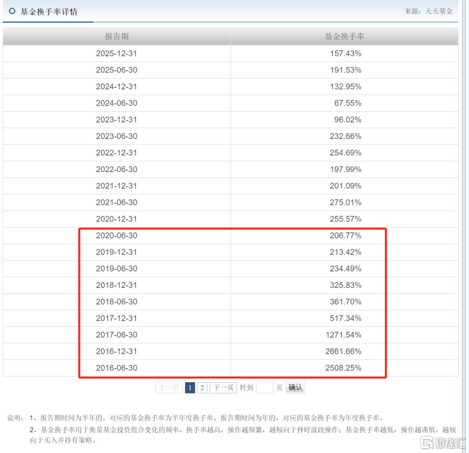469x453 pixels.
Task: Select the 2019-06-30 report date cell
Action: (116, 269)
